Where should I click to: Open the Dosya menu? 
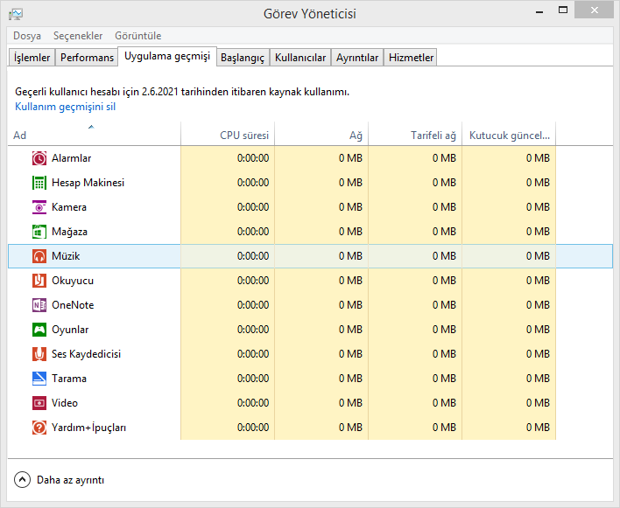(x=27, y=36)
